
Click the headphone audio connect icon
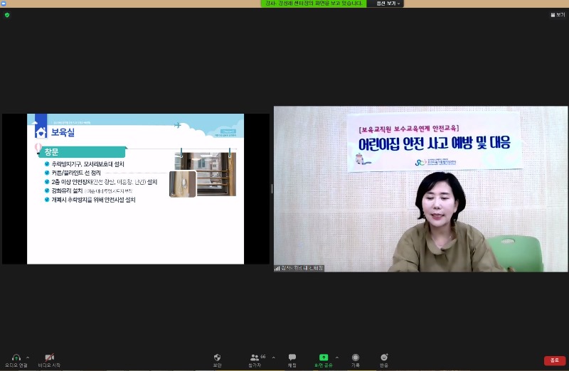coord(16,357)
